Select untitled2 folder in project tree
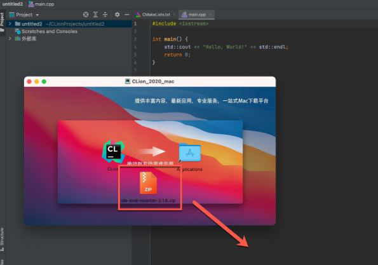This screenshot has height=265, width=378. point(69,24)
